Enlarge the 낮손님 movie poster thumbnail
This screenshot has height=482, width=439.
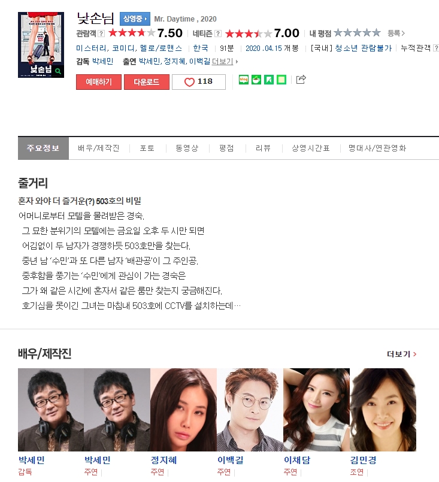[x=41, y=45]
